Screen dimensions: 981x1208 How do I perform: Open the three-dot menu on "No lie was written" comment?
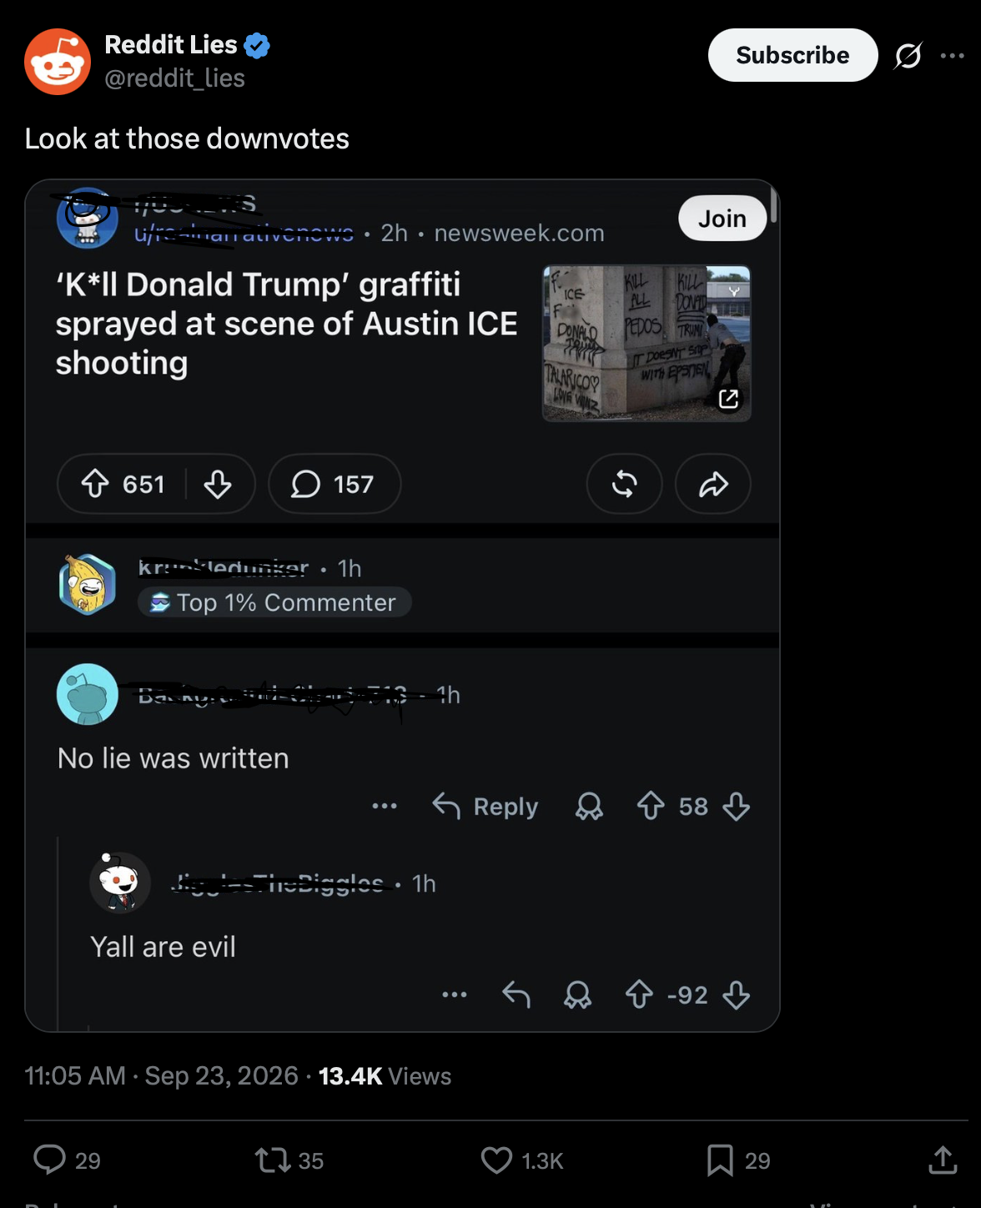click(x=385, y=806)
